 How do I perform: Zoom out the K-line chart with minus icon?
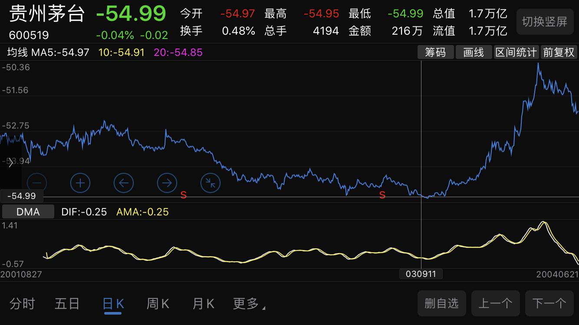[37, 183]
